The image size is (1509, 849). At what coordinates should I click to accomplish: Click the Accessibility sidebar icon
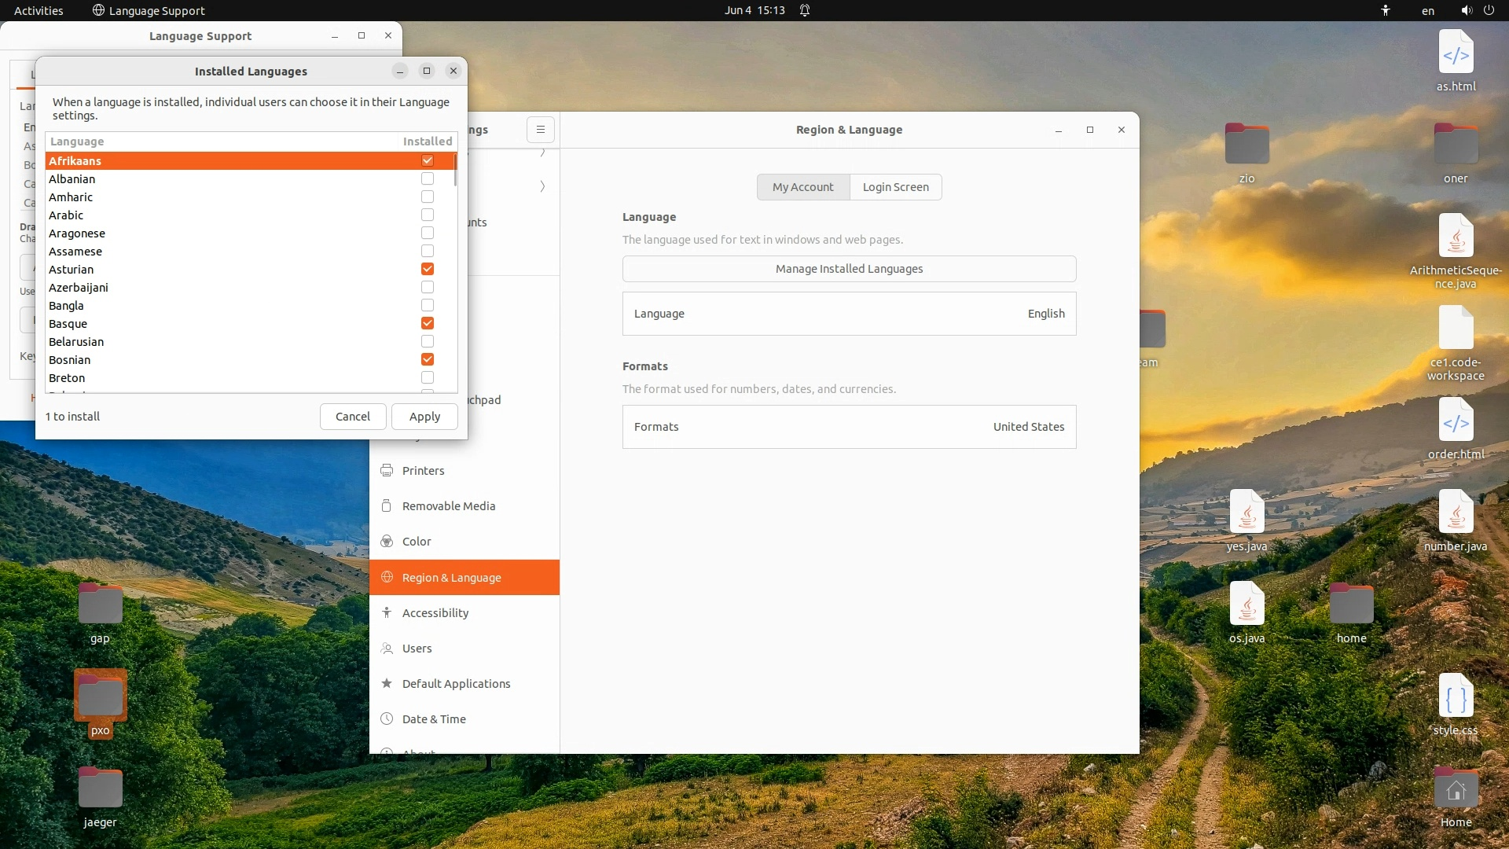[387, 612]
